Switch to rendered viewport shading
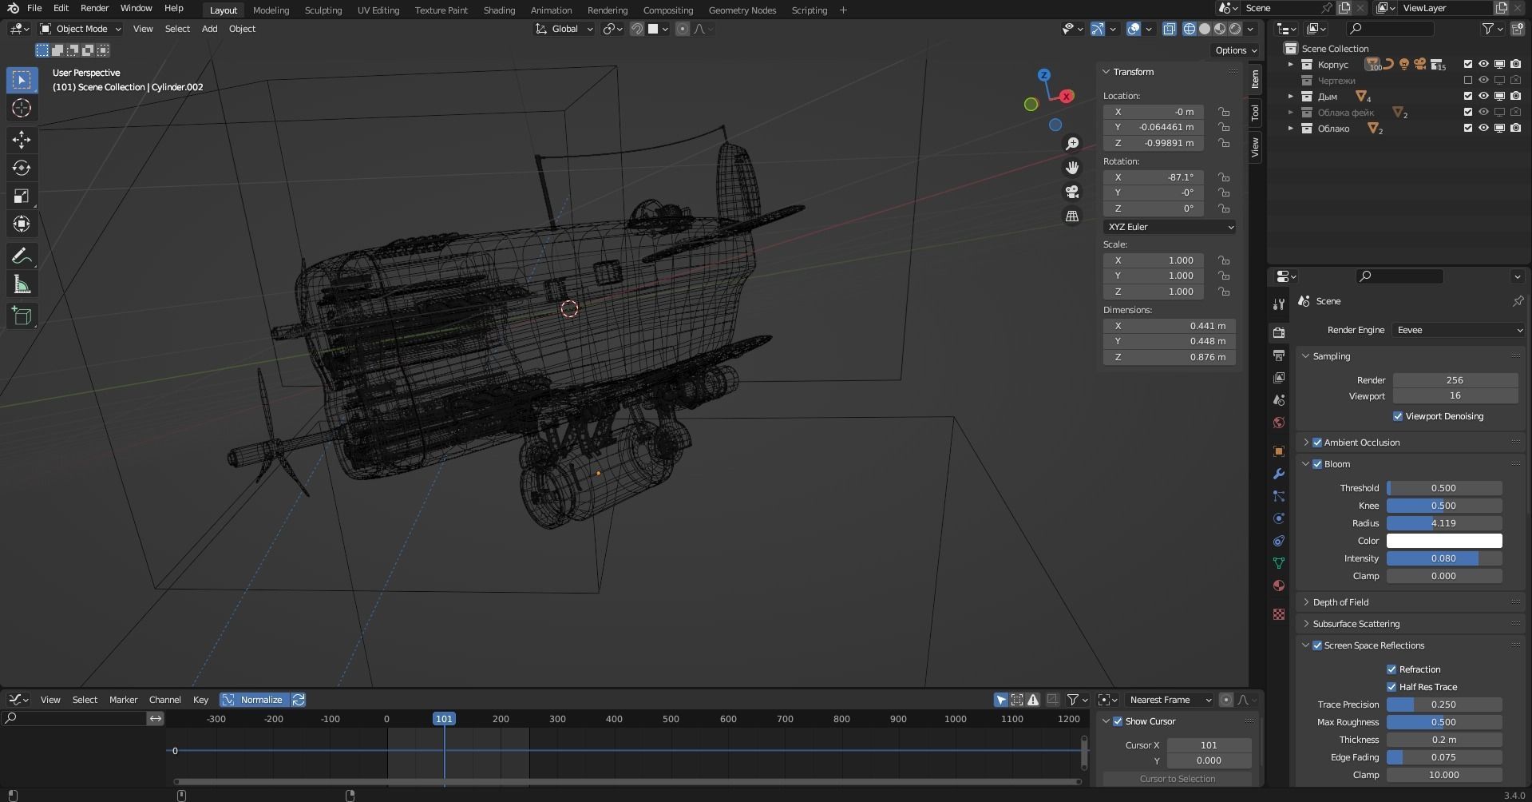Viewport: 1532px width, 802px height. [1235, 29]
